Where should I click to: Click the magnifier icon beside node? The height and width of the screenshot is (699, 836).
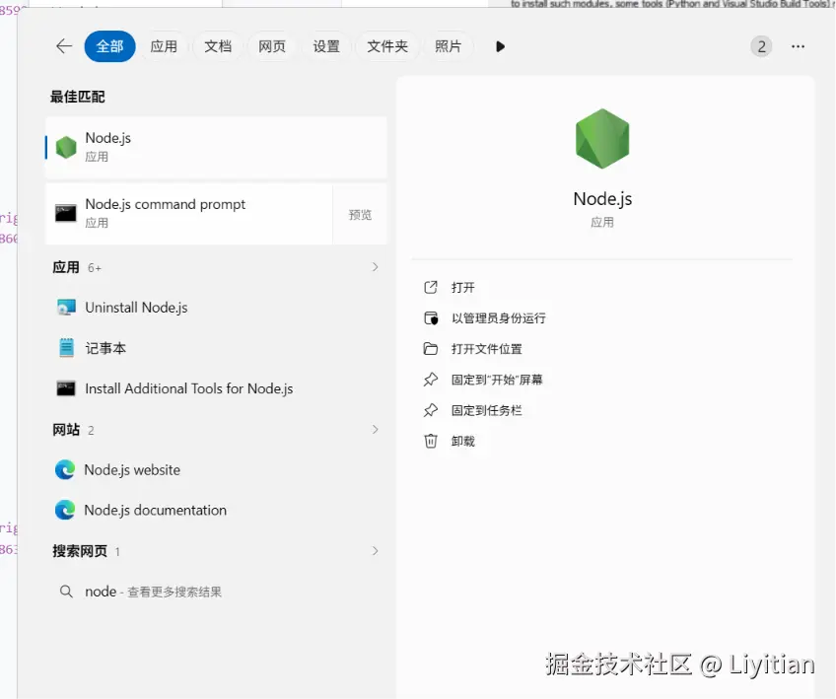pyautogui.click(x=66, y=592)
